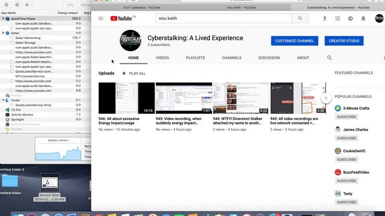Open video 944 thumbnail
The height and width of the screenshot is (216, 385).
pos(241,98)
